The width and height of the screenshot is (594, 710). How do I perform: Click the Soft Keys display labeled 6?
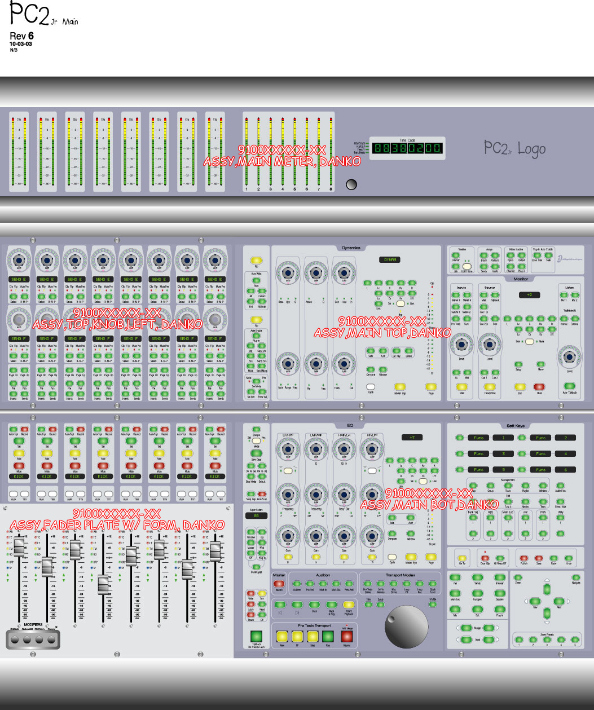(565, 469)
